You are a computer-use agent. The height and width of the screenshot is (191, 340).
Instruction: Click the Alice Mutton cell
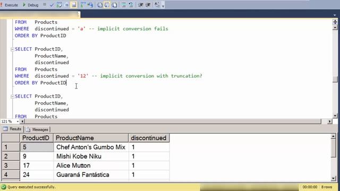click(x=91, y=166)
